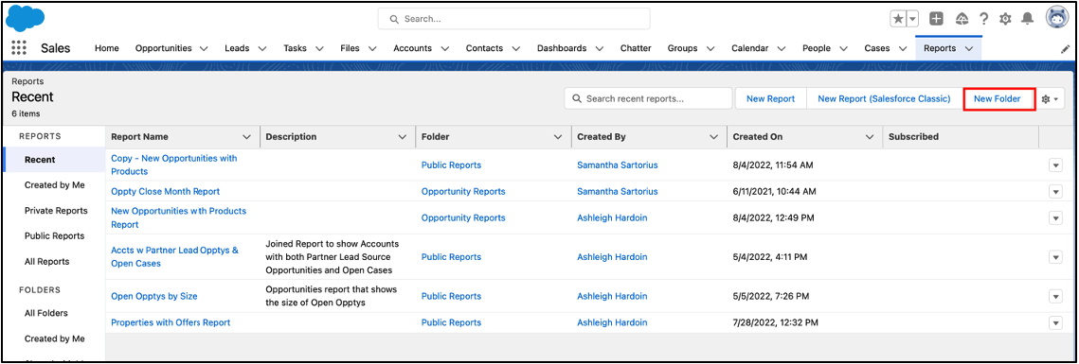Image resolution: width=1079 pixels, height=364 pixels.
Task: Select Private Reports in sidebar
Action: (56, 210)
